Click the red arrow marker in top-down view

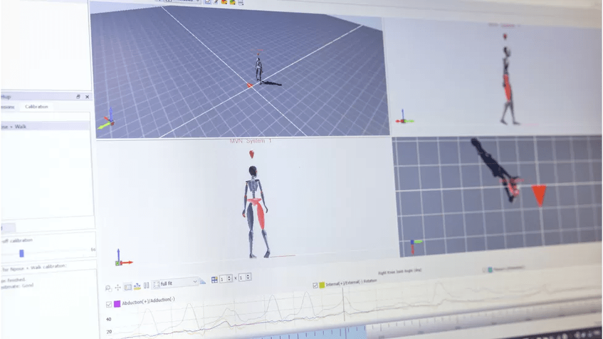(539, 195)
